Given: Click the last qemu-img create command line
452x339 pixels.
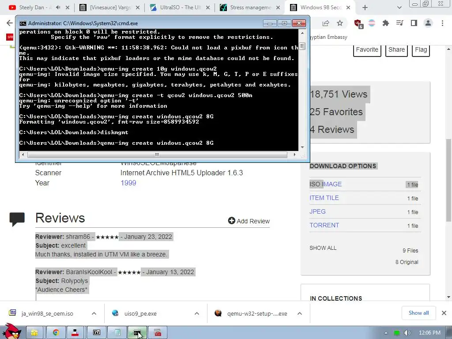Looking at the screenshot, I should 117,143.
